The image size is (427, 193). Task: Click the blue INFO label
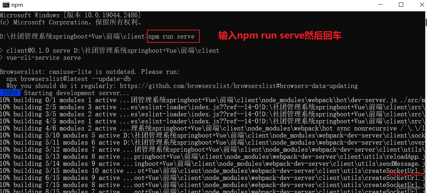pyautogui.click(x=10, y=93)
